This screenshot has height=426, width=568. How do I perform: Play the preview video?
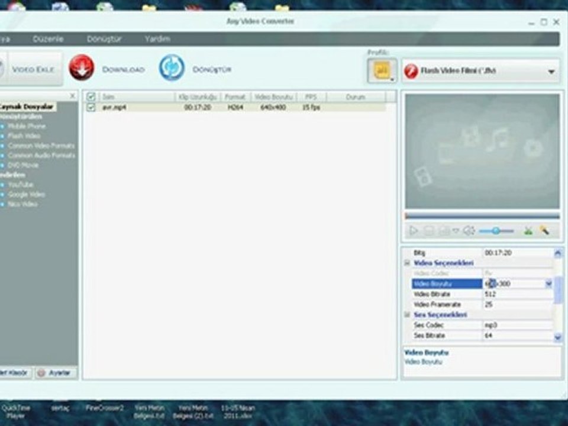click(x=414, y=231)
